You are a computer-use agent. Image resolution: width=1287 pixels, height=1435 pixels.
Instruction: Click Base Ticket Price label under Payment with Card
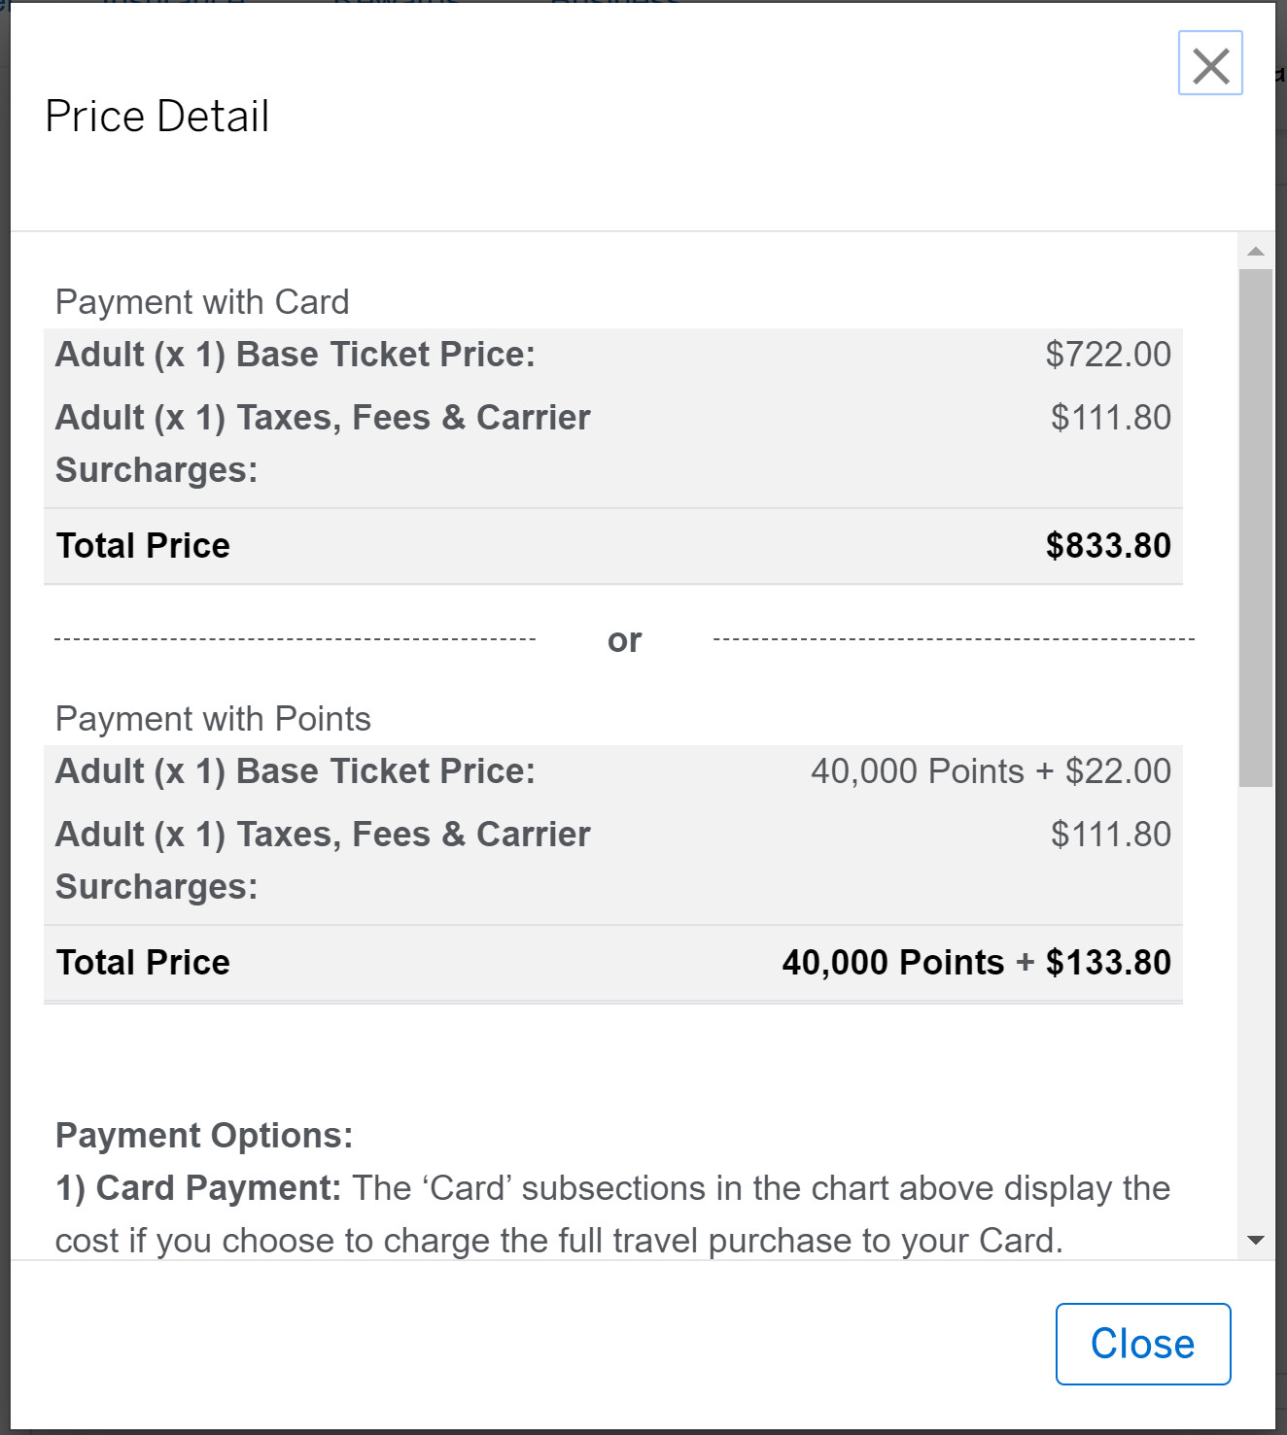tap(296, 355)
